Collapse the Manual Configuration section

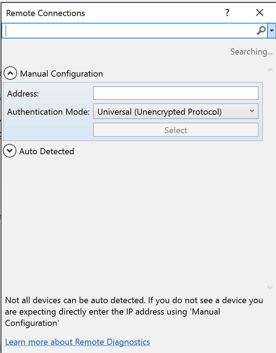click(10, 73)
